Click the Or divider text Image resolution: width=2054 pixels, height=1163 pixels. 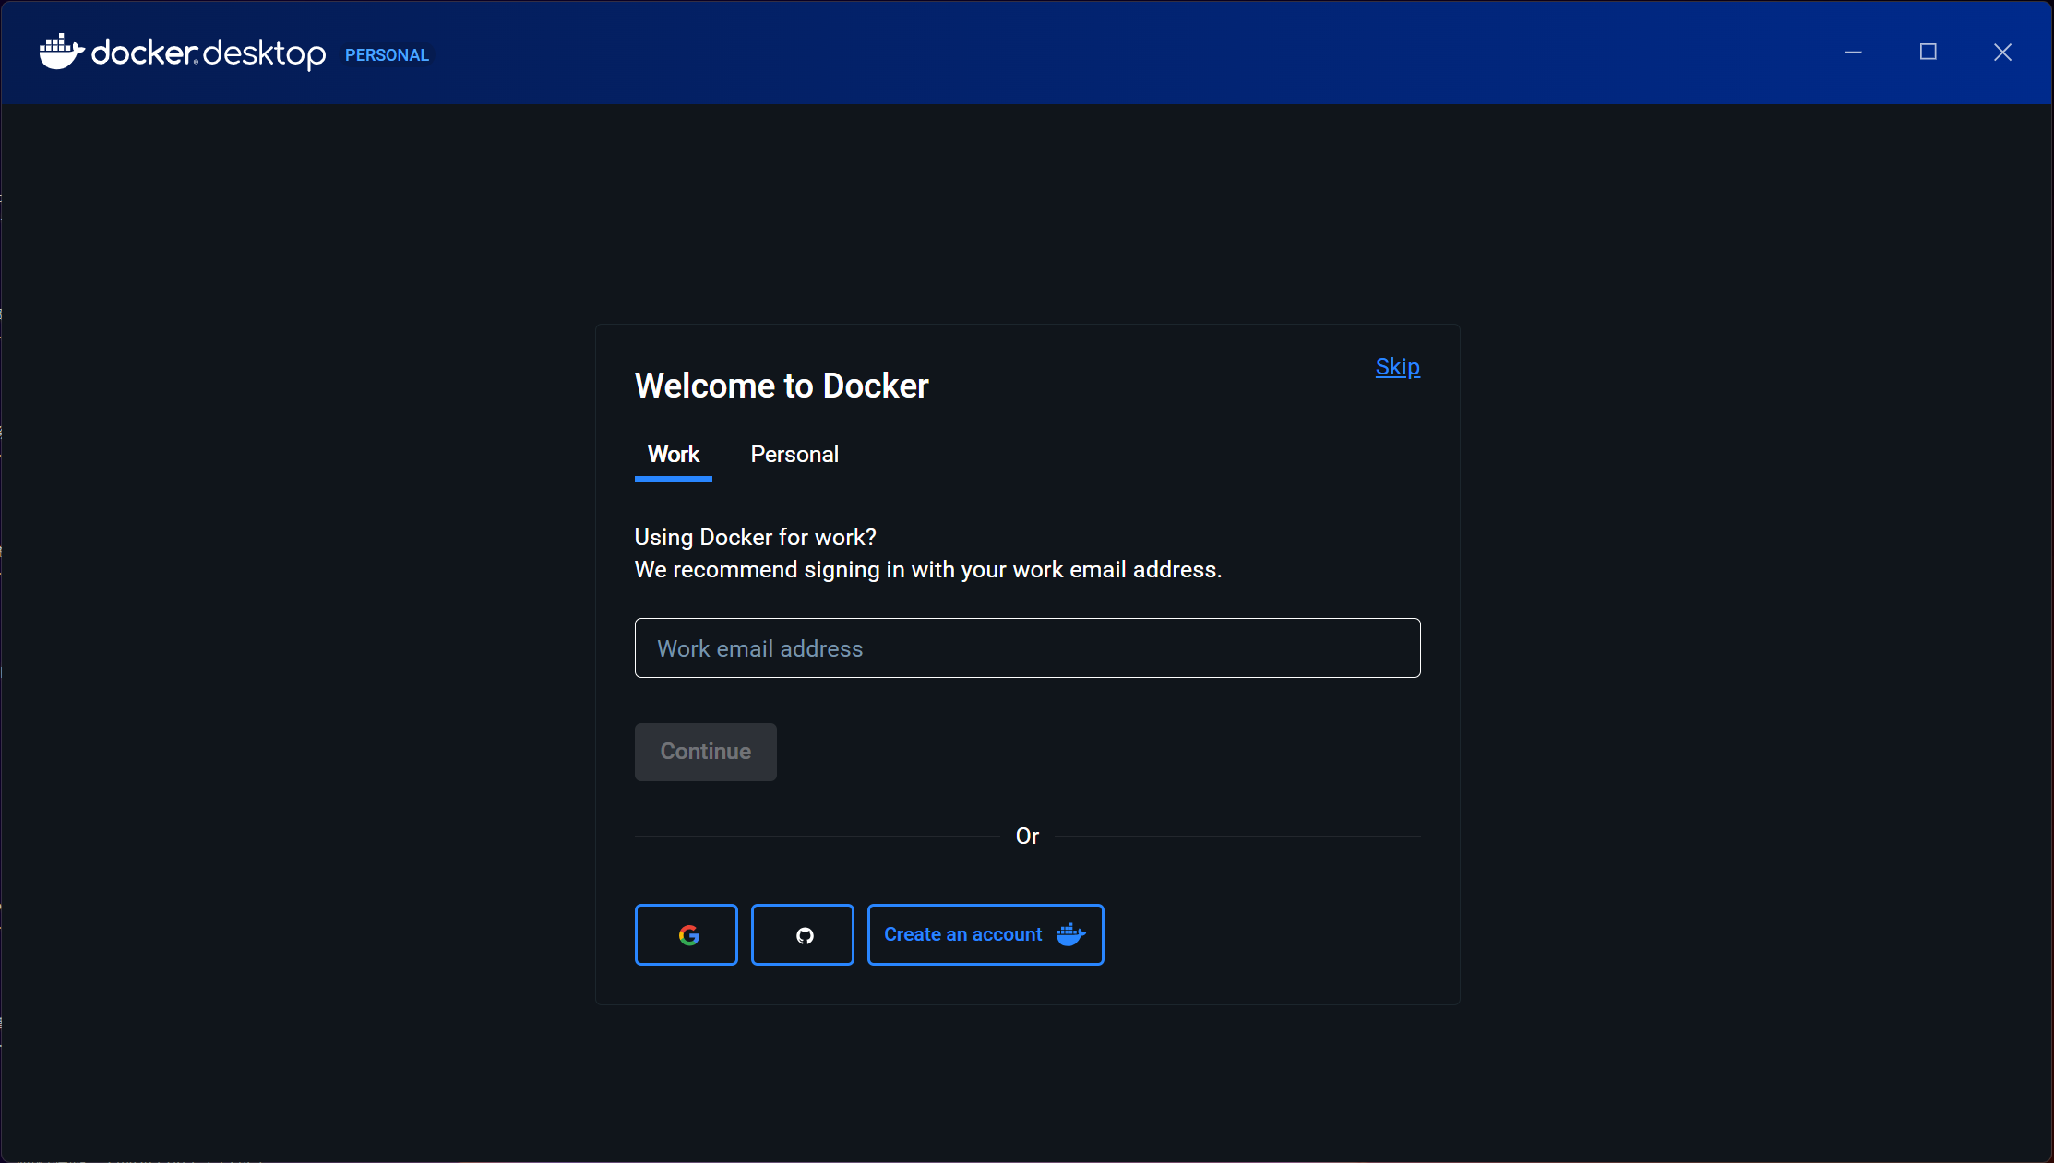[1027, 836]
